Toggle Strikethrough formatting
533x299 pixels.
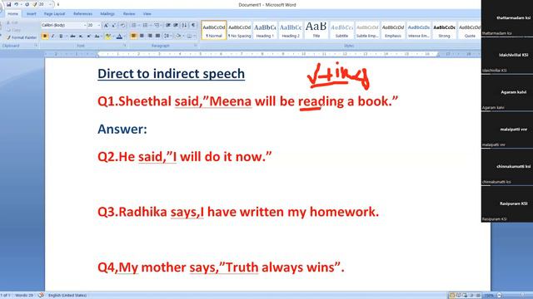[x=72, y=36]
